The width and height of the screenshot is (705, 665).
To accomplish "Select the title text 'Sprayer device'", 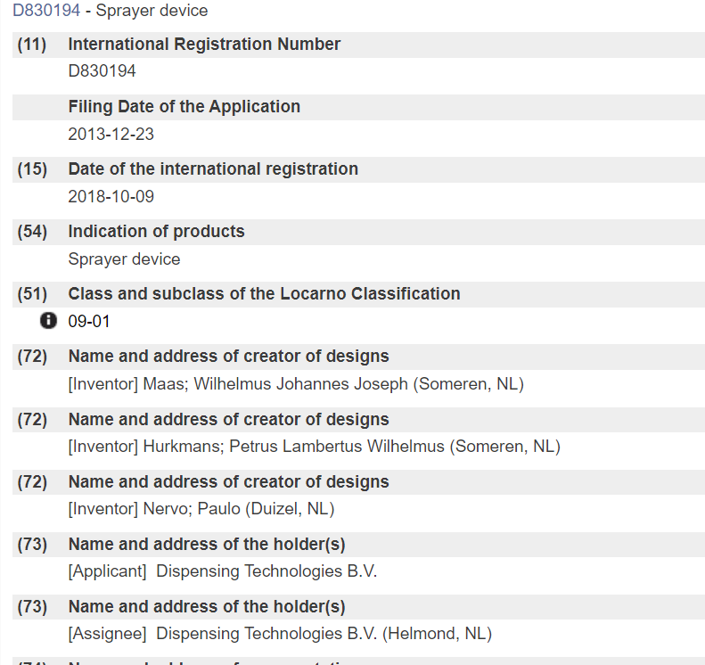I will pos(152,10).
